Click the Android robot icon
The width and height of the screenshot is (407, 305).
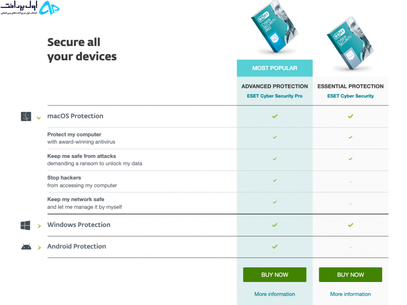26,247
